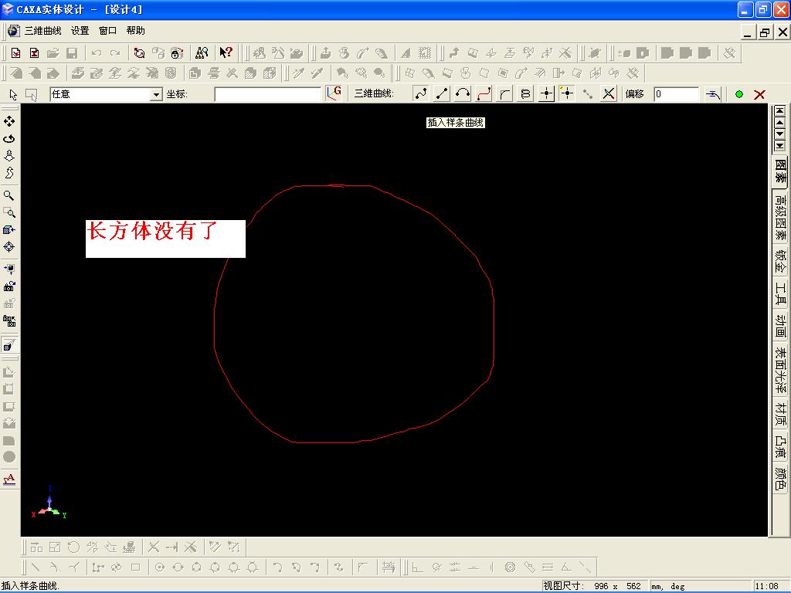Open the 工具 catalog tab
The width and height of the screenshot is (791, 593).
780,293
